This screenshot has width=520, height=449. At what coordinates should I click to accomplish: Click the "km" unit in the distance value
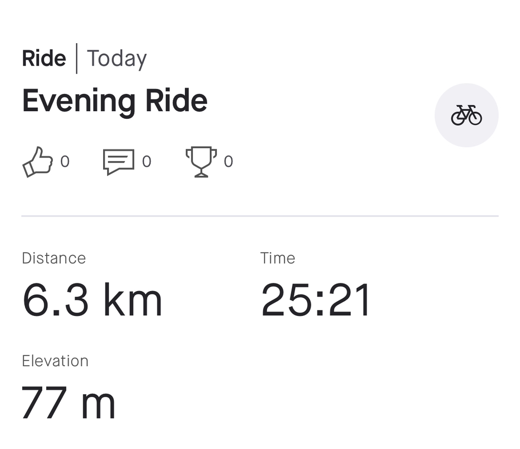tap(133, 300)
